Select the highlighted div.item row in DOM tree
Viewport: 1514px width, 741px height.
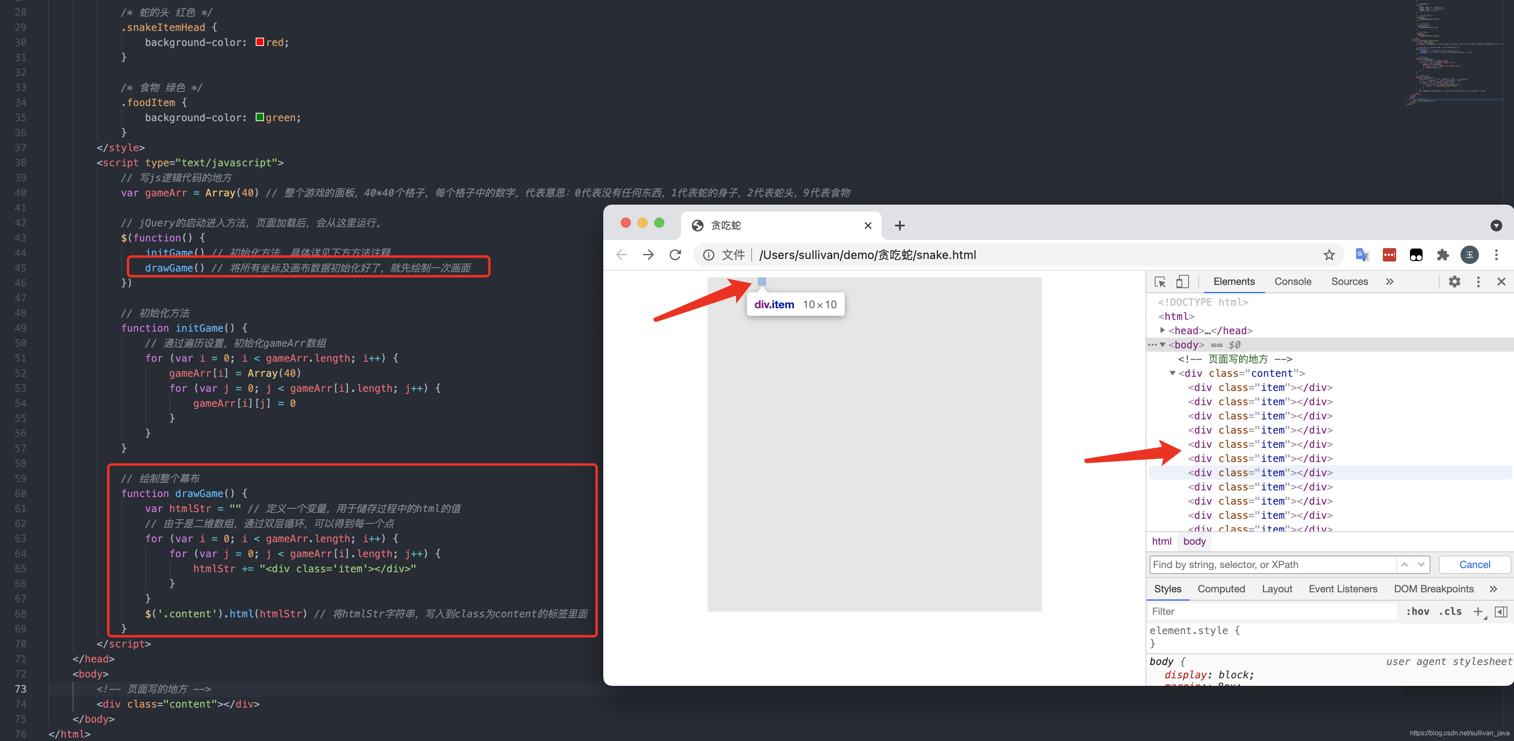point(1329,472)
